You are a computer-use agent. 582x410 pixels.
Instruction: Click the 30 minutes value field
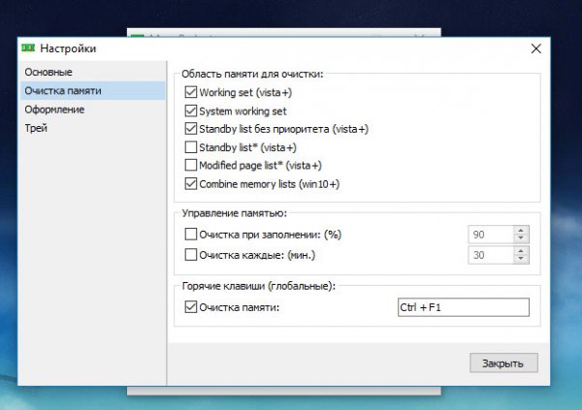[491, 255]
